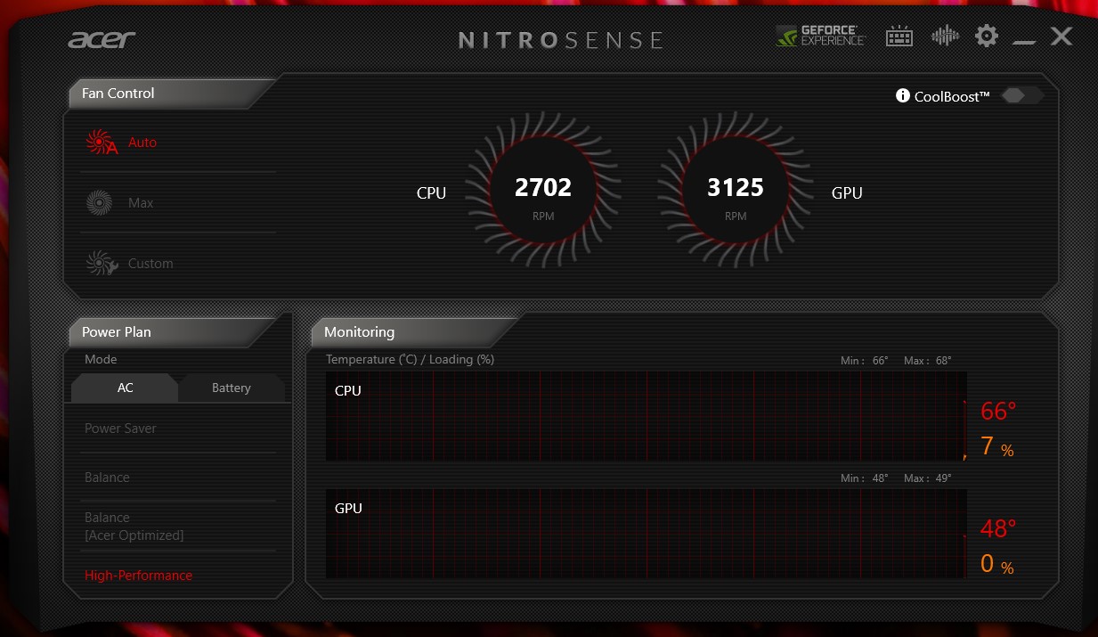
Task: Open the audio sound wave settings icon
Action: 944,36
